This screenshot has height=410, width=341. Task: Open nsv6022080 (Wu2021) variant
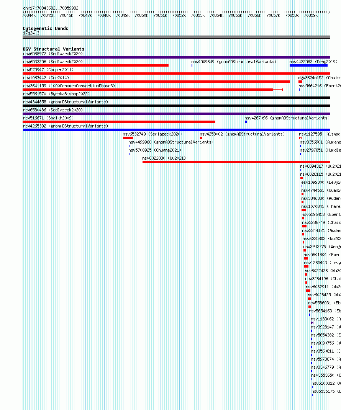tap(164, 158)
